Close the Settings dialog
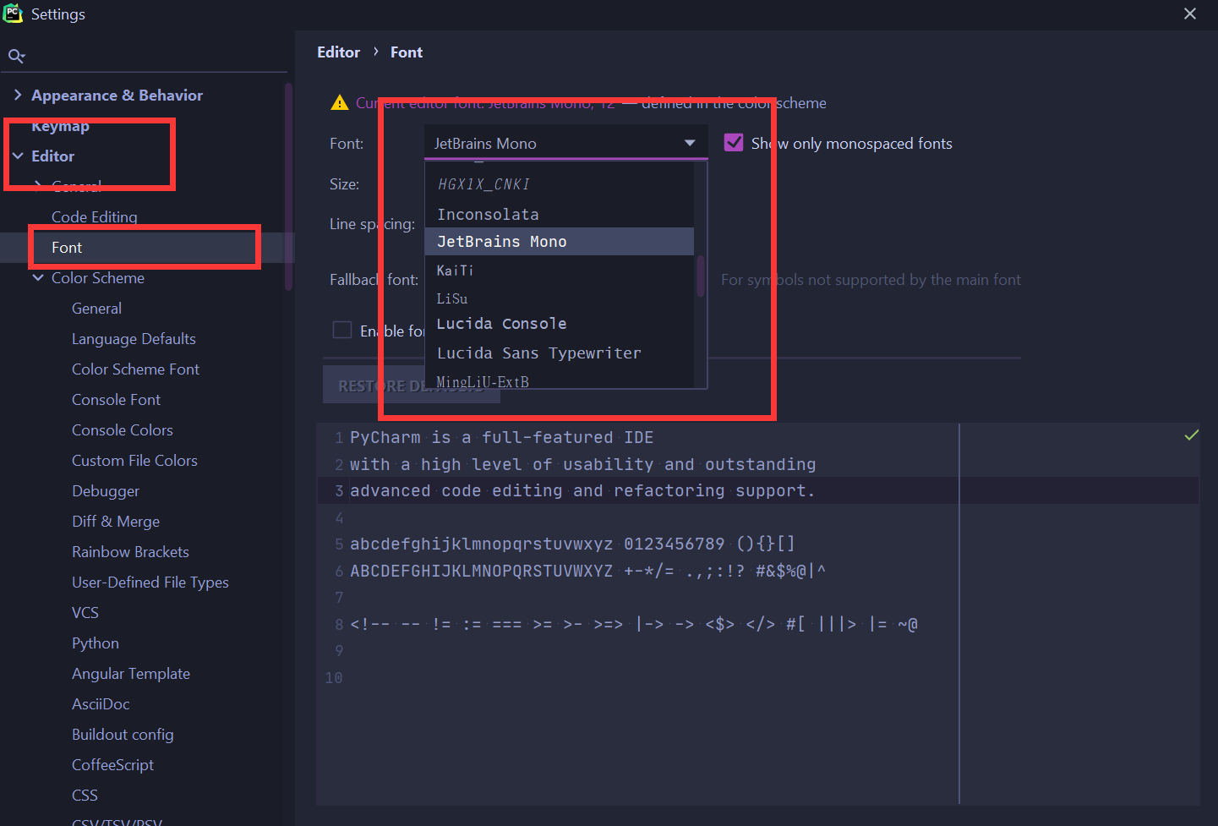Screen dimensions: 1218x826 [x=1190, y=14]
